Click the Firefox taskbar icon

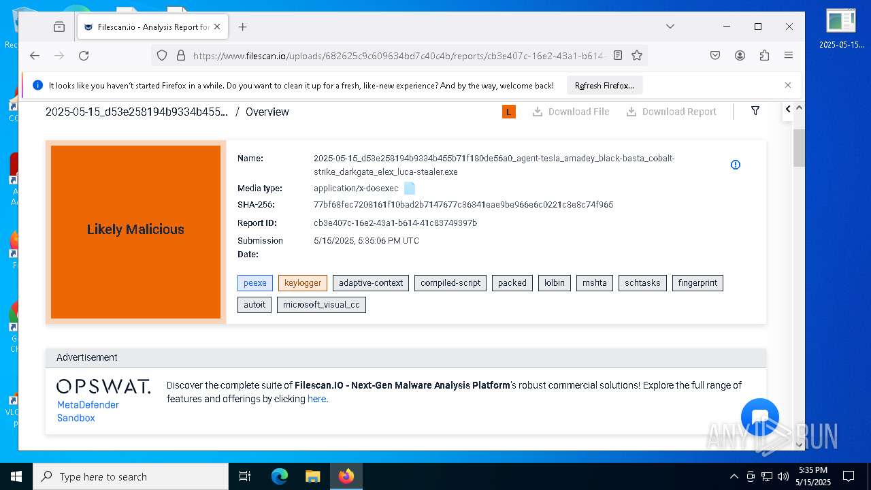346,476
